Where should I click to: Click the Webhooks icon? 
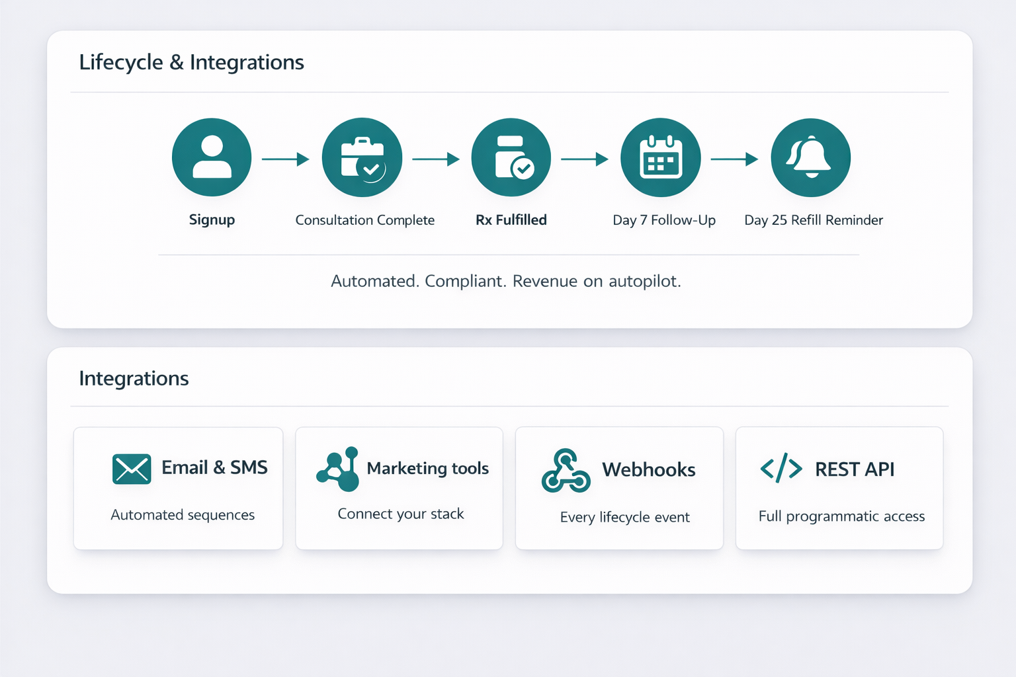pos(566,471)
